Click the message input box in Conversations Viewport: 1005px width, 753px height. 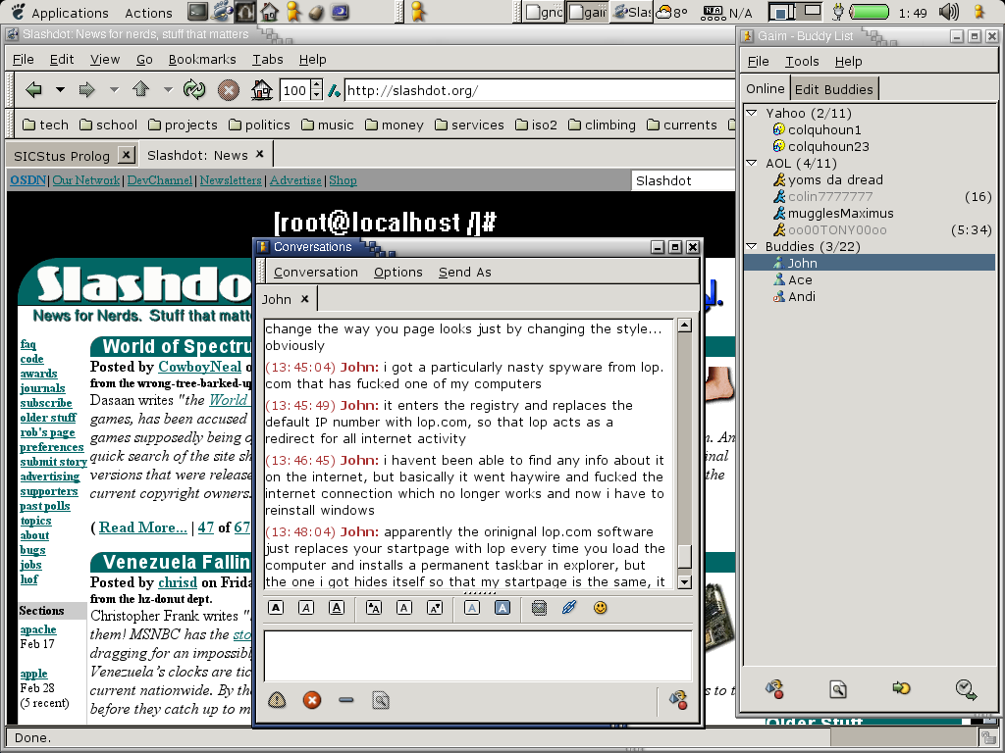pos(478,656)
